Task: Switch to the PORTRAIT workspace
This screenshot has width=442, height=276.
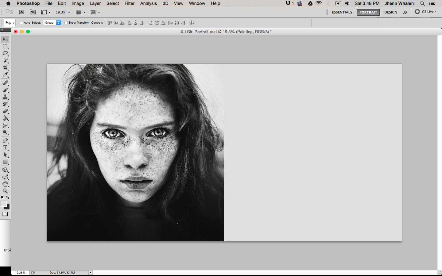Action: (x=368, y=12)
